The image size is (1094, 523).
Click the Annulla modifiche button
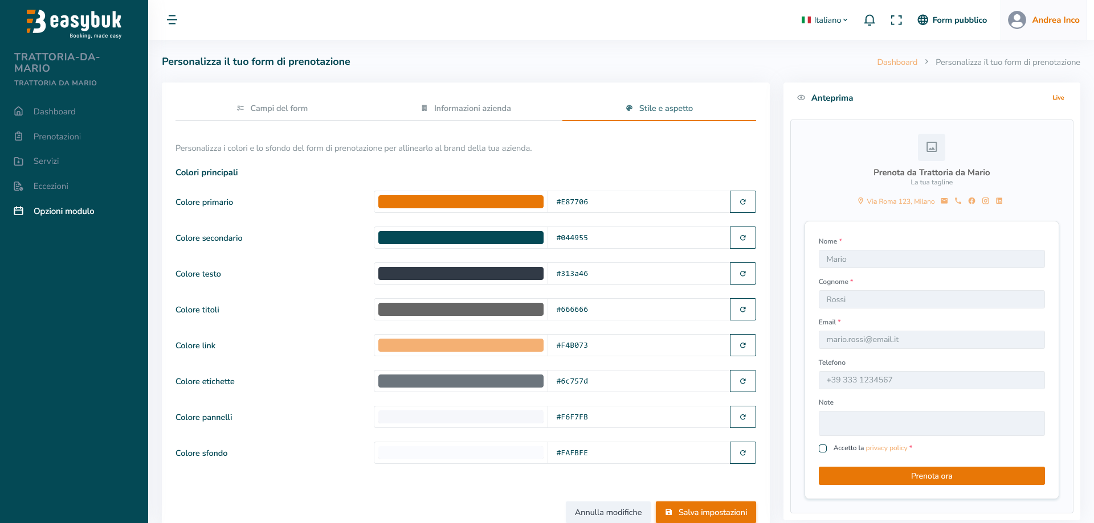[x=608, y=512]
